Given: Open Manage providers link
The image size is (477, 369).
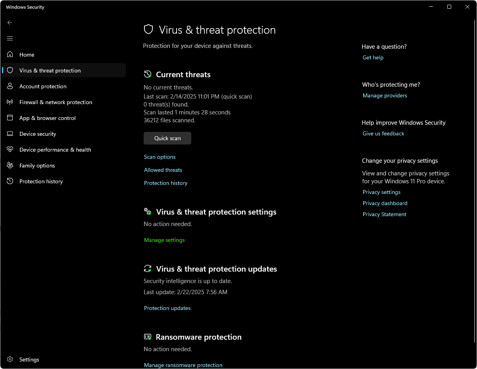Looking at the screenshot, I should [x=385, y=95].
